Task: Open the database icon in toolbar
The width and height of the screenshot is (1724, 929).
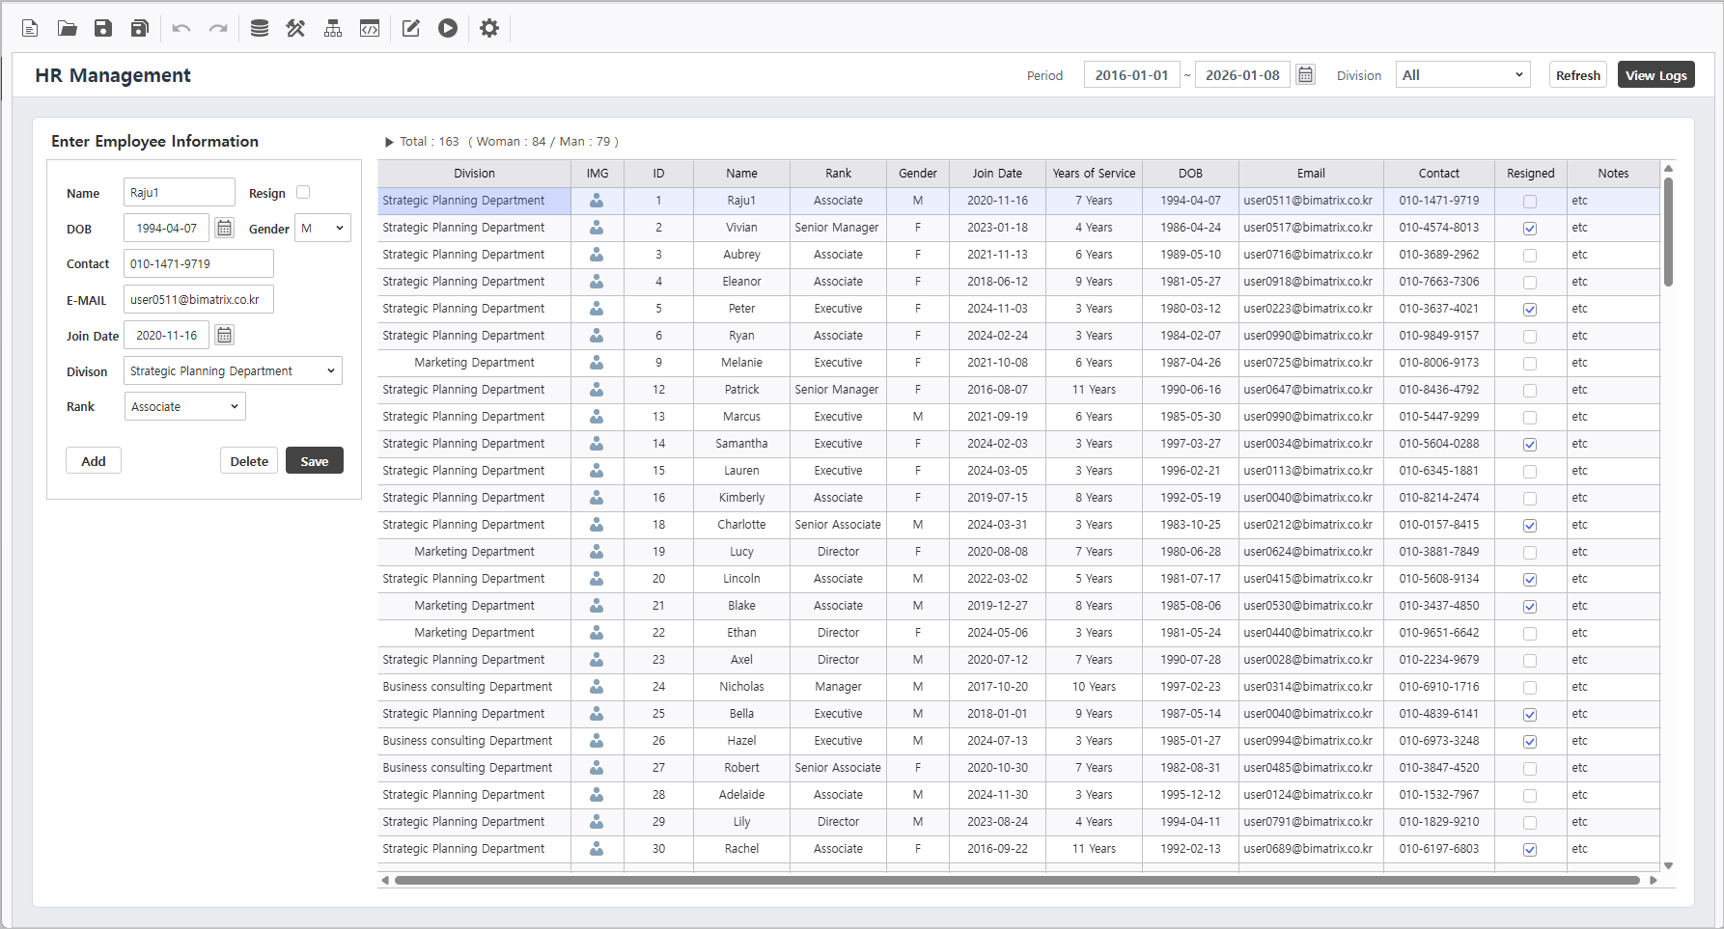Action: [x=259, y=28]
